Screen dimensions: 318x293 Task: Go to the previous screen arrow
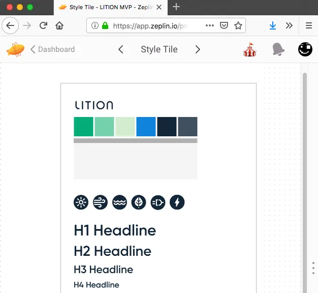coord(121,49)
